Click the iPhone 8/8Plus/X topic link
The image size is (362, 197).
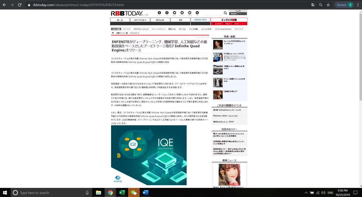point(158,29)
